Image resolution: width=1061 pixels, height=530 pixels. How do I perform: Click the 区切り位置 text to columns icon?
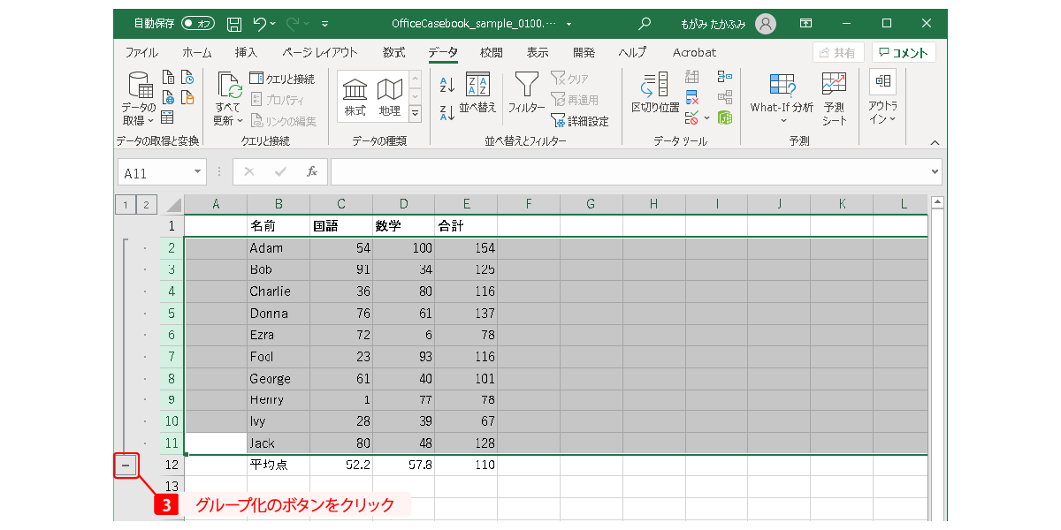(x=654, y=93)
